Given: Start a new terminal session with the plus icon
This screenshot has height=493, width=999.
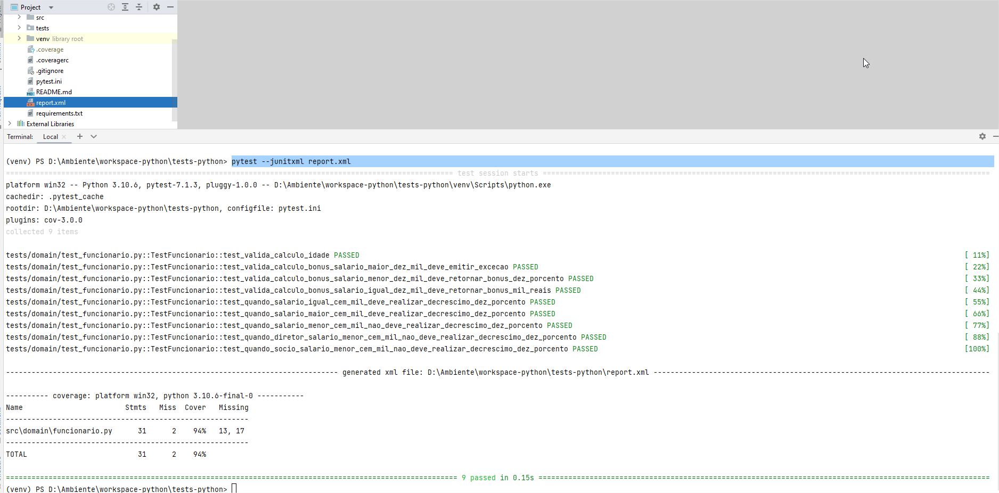Looking at the screenshot, I should [x=79, y=136].
